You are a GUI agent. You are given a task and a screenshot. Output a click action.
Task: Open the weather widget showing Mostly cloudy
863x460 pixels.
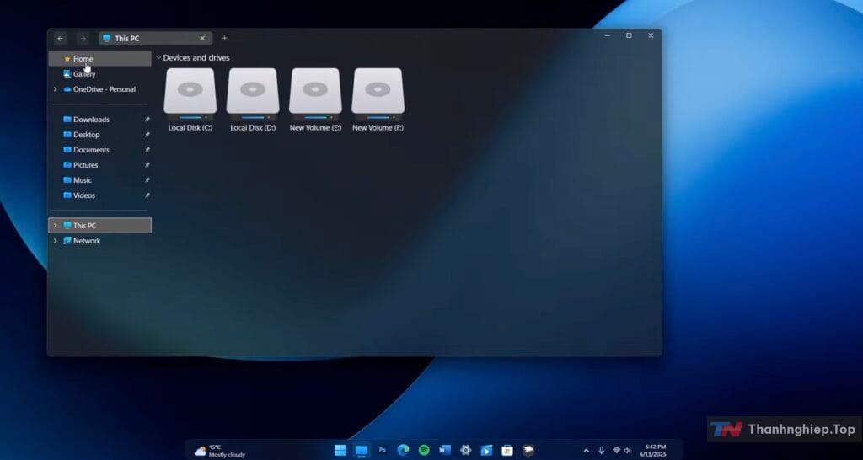click(220, 452)
